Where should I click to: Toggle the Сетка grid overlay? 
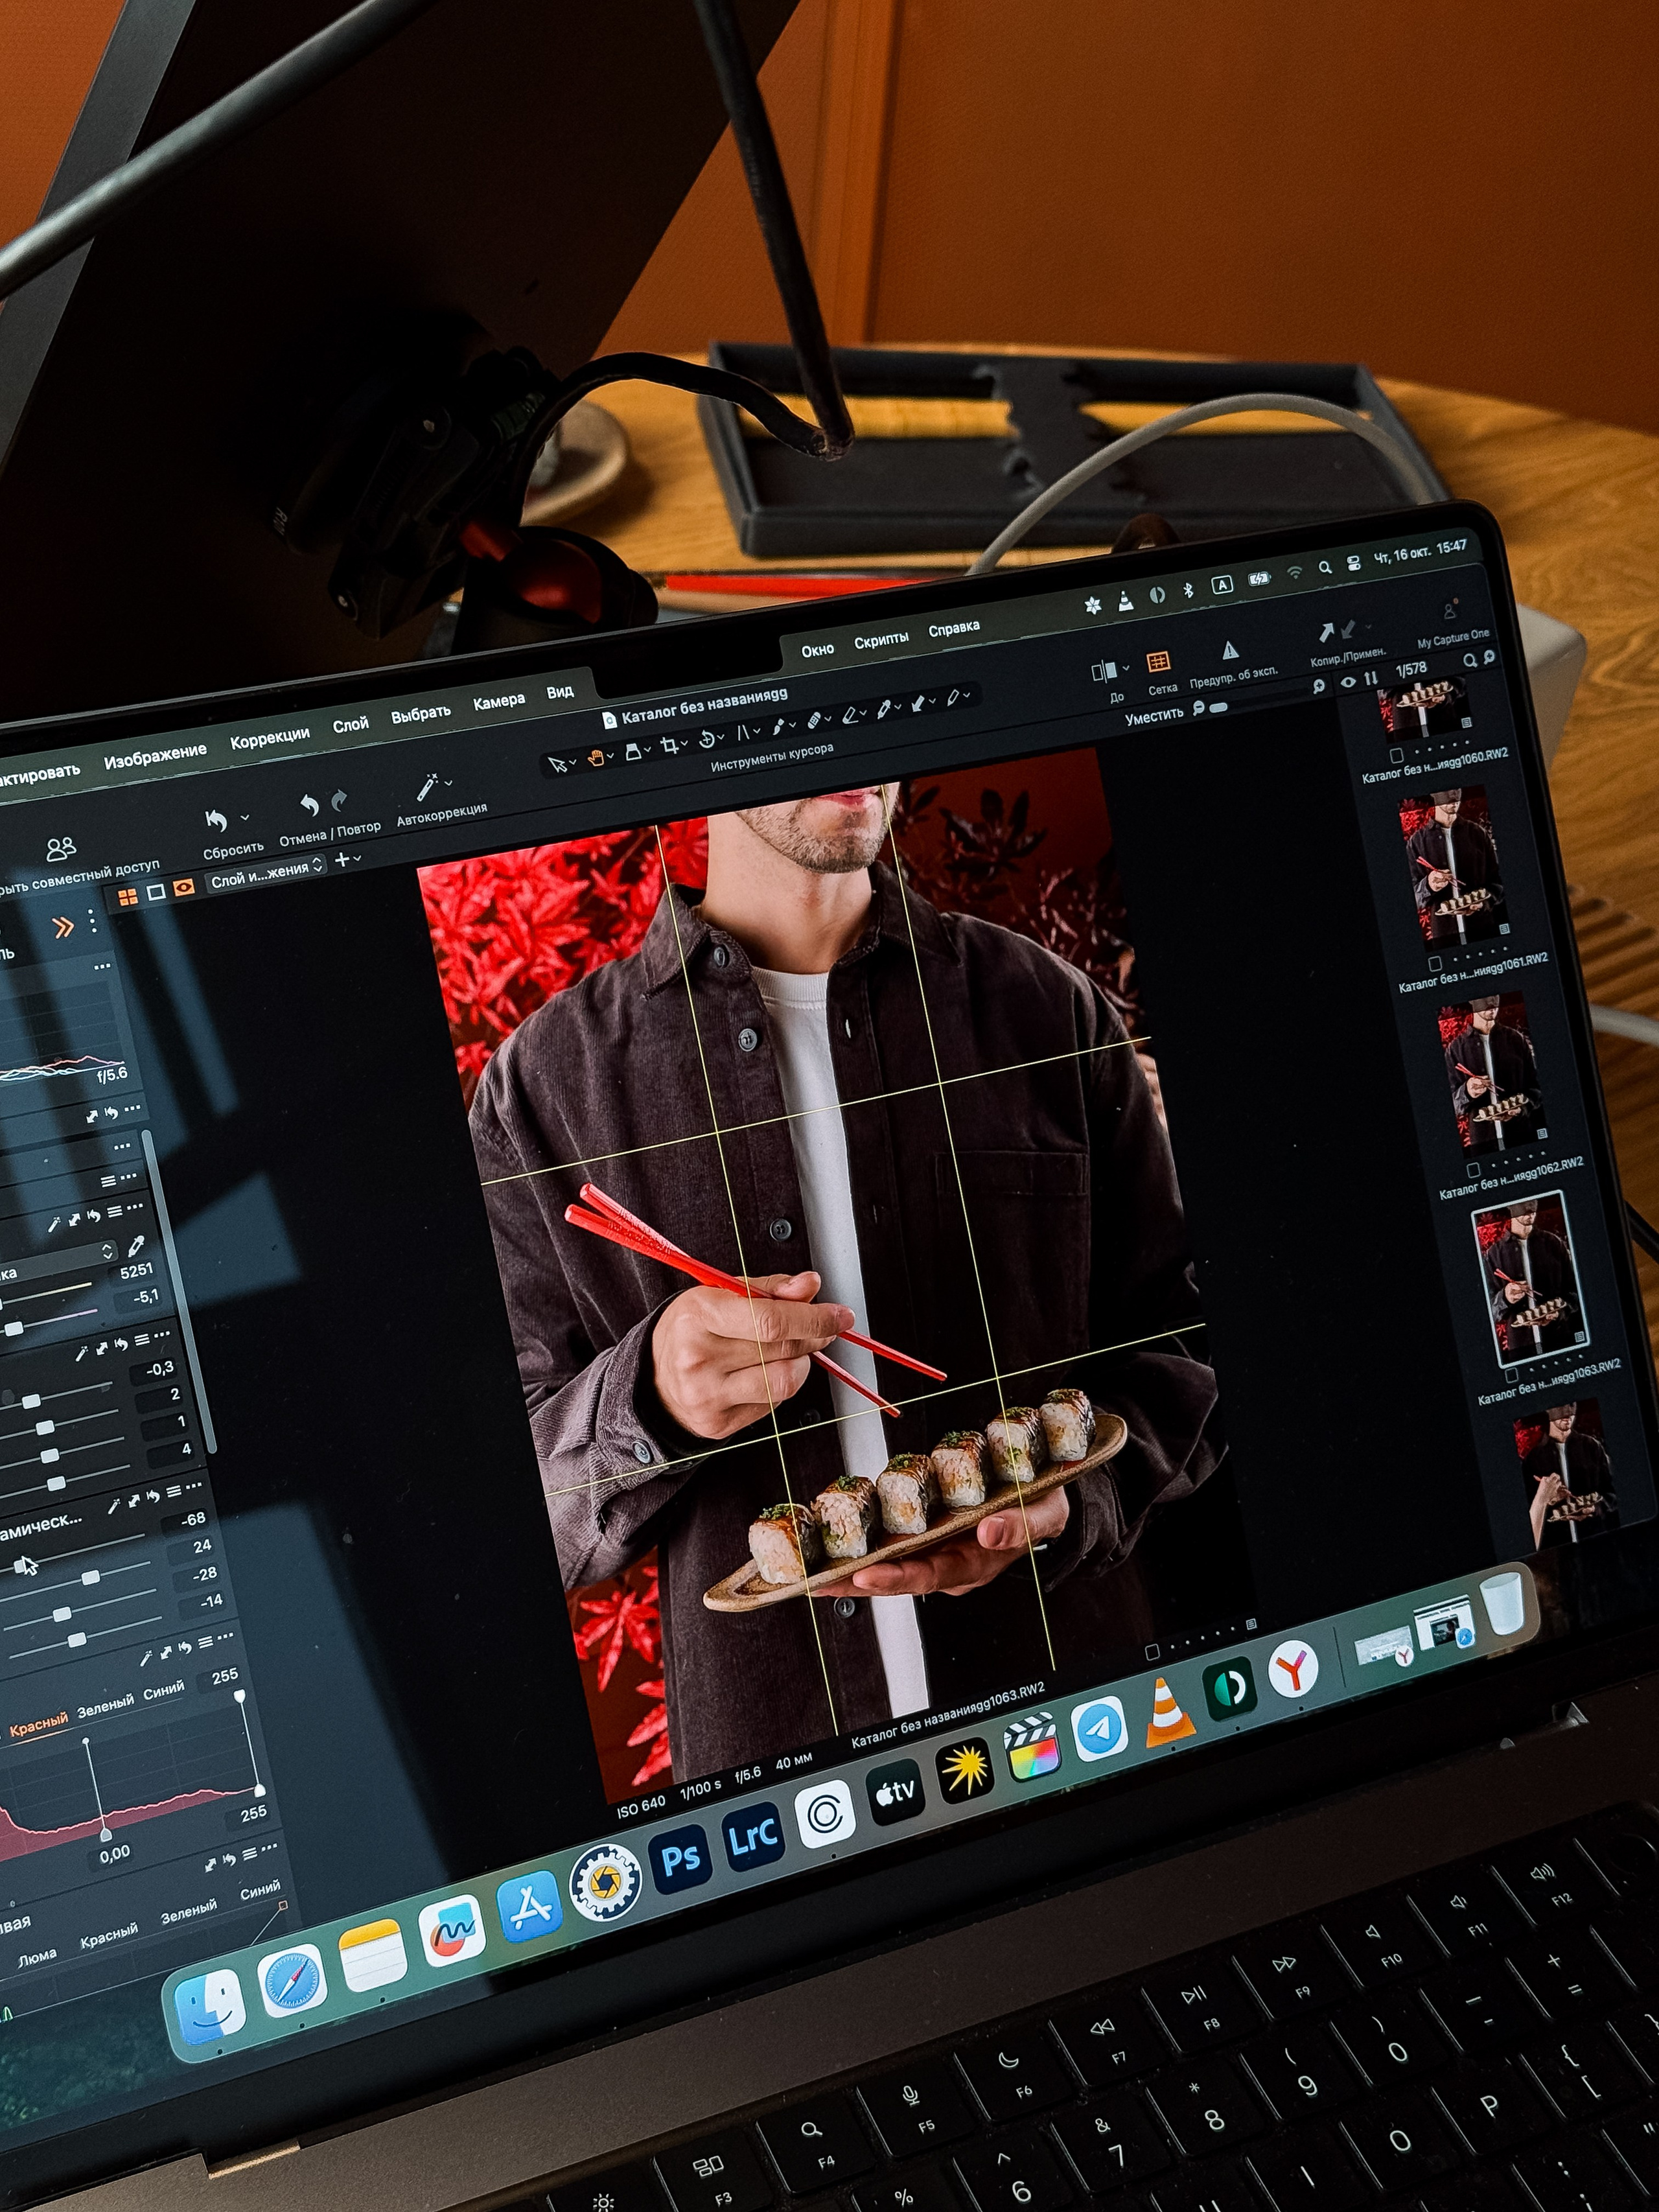click(1158, 662)
